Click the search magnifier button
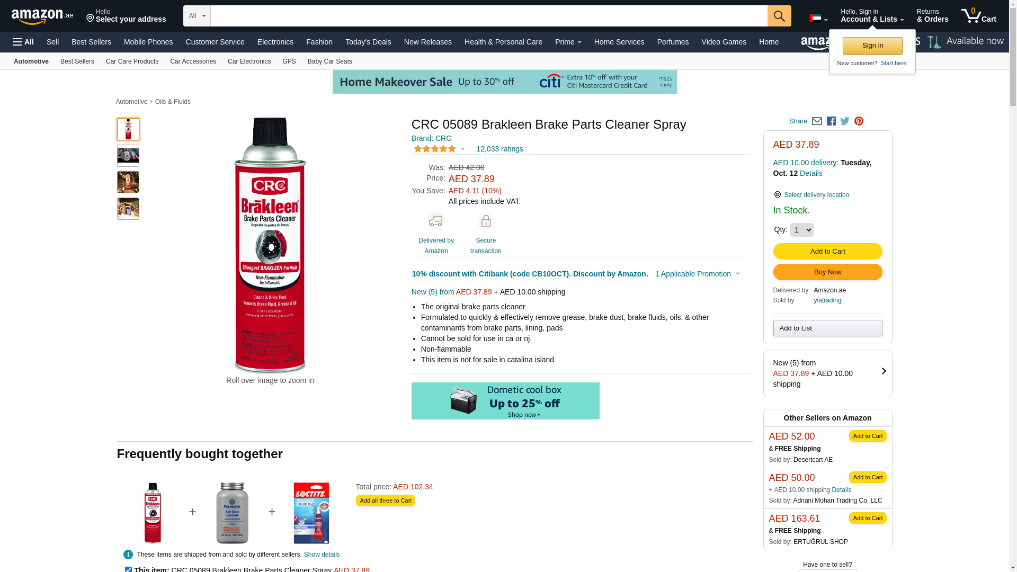The image size is (1017, 572). (x=779, y=16)
